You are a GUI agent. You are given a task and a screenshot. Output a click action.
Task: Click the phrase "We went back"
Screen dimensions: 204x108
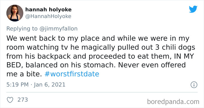tap(31, 38)
